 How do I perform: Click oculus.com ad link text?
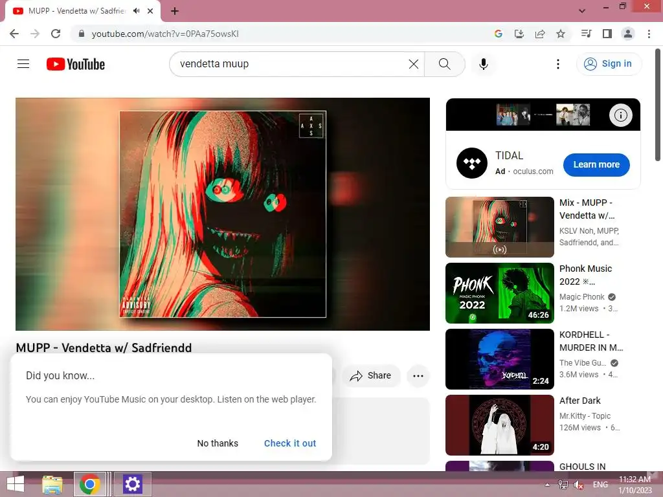click(533, 171)
